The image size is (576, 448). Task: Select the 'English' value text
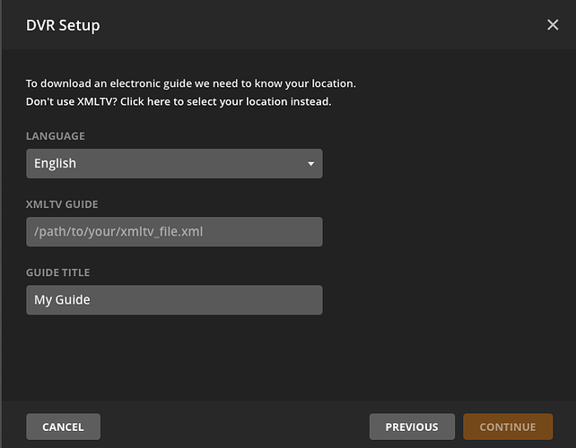pos(56,164)
